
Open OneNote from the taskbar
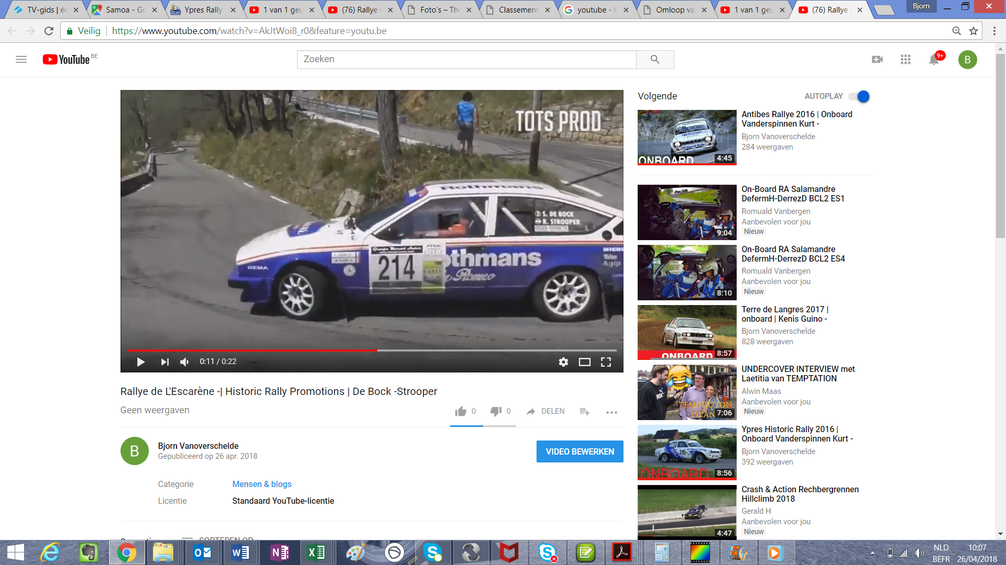[x=279, y=553]
